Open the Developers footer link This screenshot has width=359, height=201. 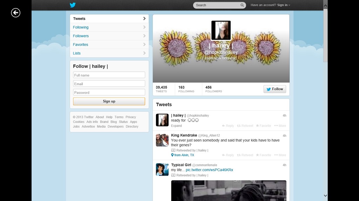coord(116,127)
